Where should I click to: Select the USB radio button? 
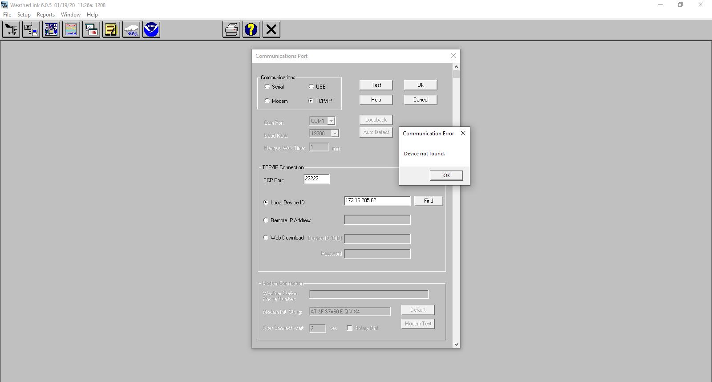(311, 87)
